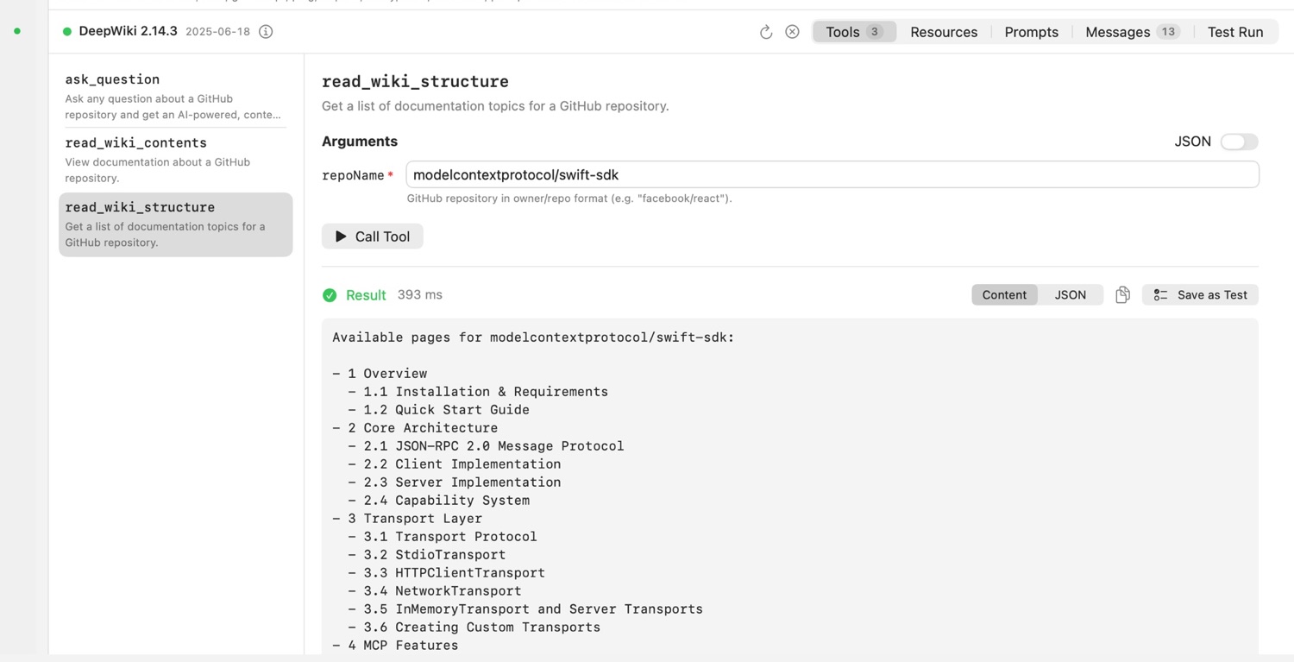This screenshot has height=662, width=1294.
Task: Click the '1.1 Installation & Requirements' line
Action: (478, 392)
